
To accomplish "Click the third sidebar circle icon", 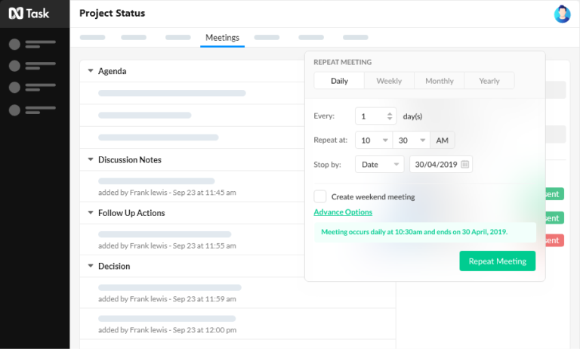I will [x=14, y=88].
